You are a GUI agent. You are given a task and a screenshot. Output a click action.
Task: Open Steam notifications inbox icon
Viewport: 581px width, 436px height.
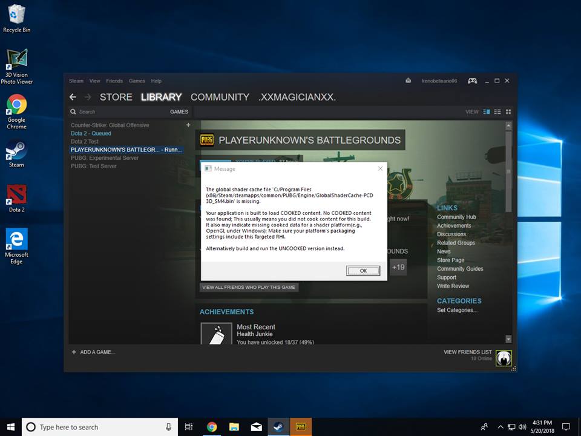(x=408, y=81)
